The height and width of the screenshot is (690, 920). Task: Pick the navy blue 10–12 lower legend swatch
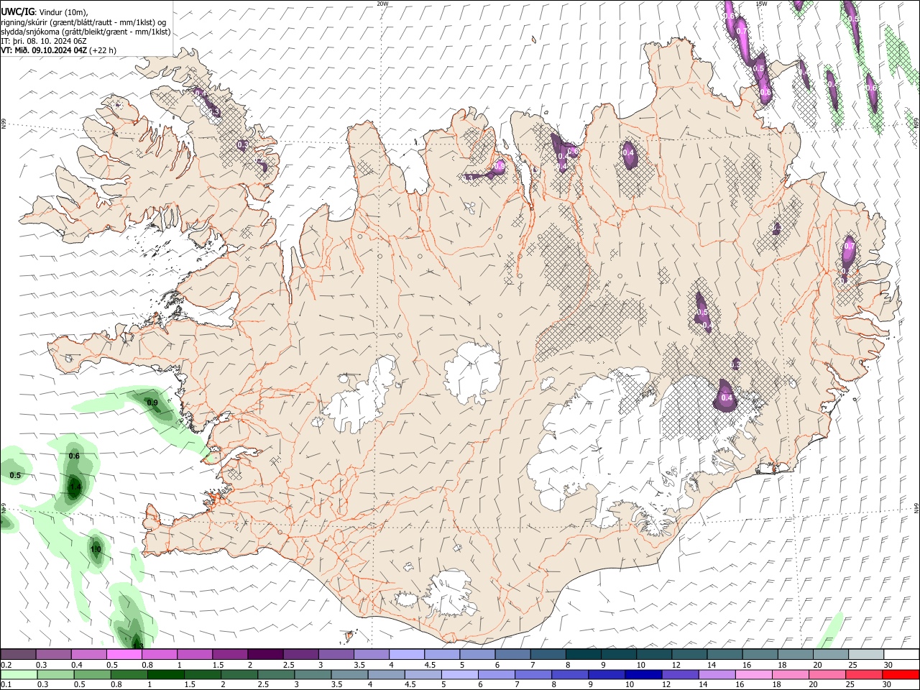[x=643, y=674]
